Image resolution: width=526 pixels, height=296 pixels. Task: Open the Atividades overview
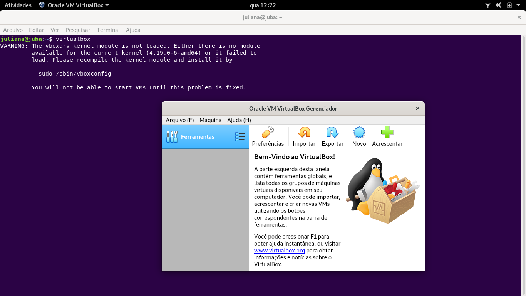click(x=18, y=5)
